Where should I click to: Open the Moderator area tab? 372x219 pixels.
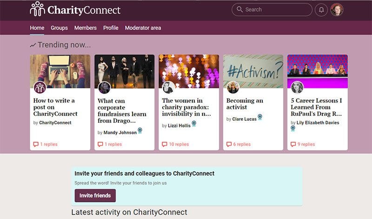click(x=143, y=28)
